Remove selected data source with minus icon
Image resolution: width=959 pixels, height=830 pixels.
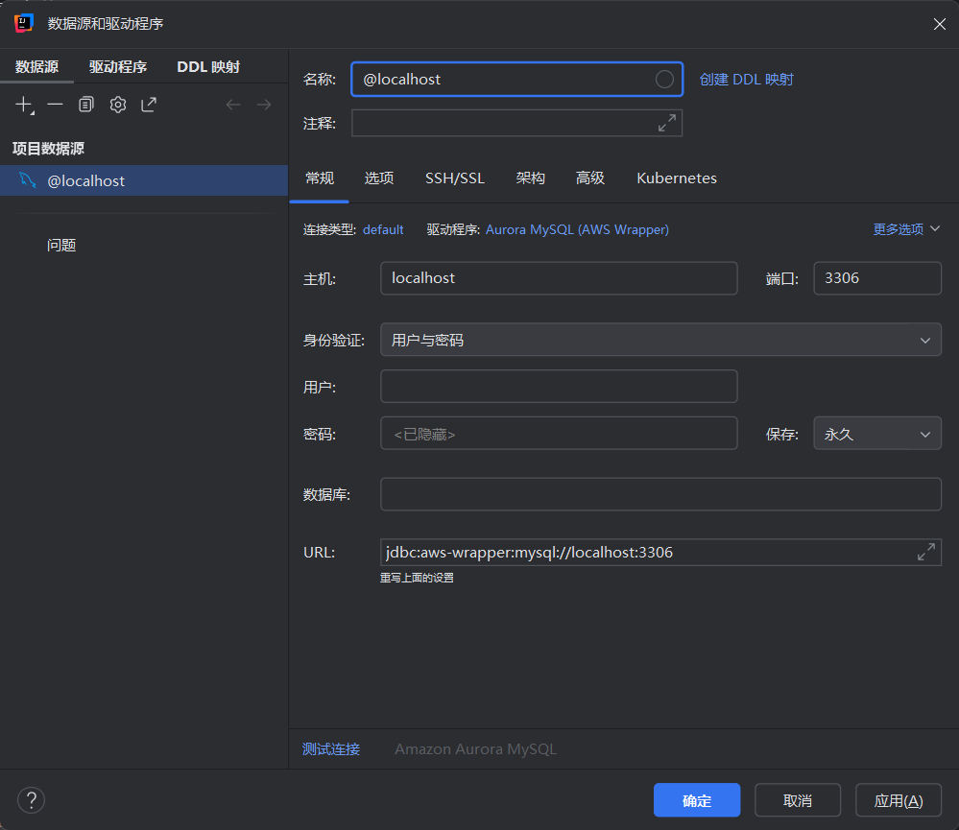55,105
